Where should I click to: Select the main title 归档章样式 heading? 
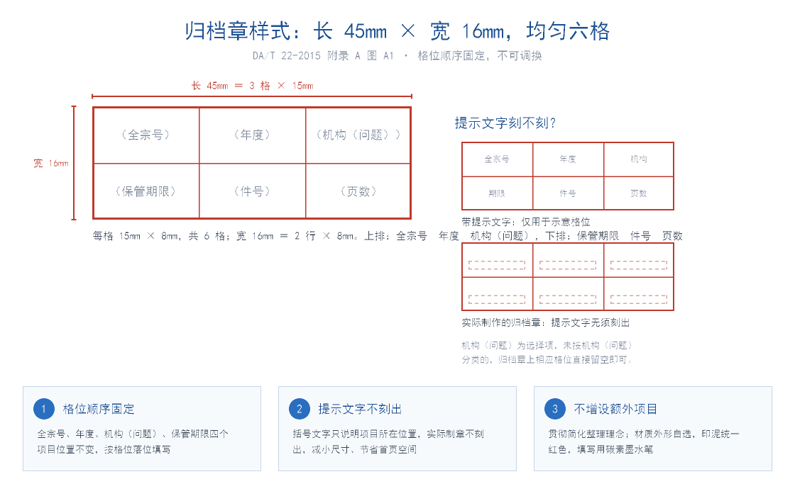tap(397, 31)
